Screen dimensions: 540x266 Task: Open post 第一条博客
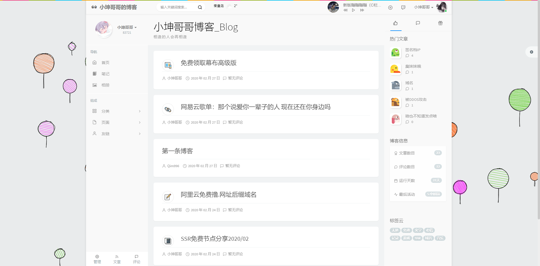pyautogui.click(x=177, y=151)
